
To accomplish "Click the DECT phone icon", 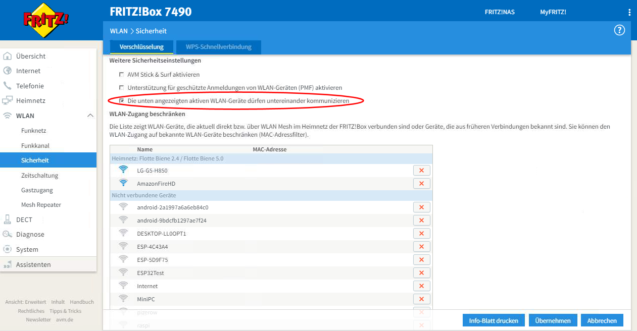I will pyautogui.click(x=8, y=219).
